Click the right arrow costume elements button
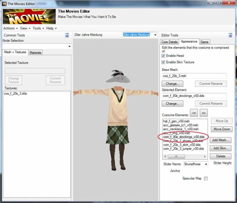The height and width of the screenshot is (203, 237). tap(204, 113)
